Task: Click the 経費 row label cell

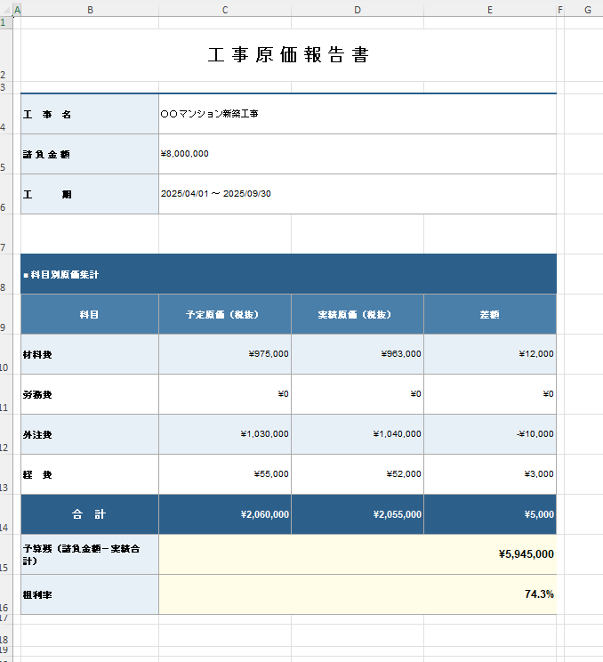Action: tap(89, 474)
